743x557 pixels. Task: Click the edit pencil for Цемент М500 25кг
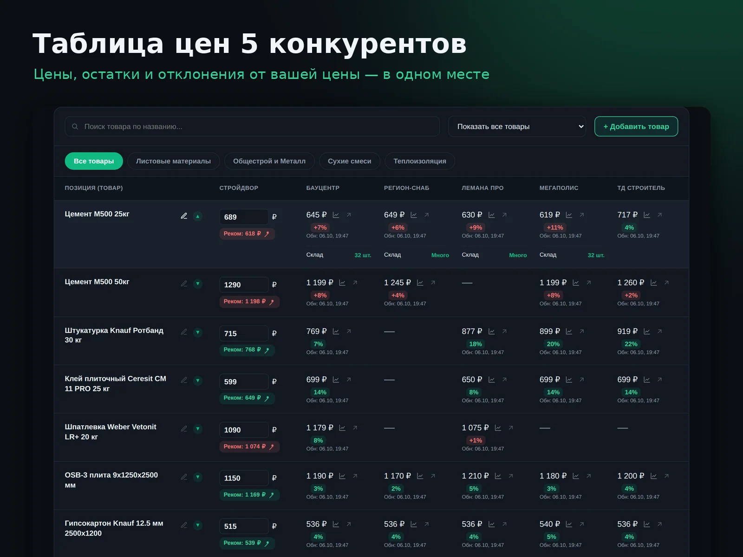pos(184,216)
